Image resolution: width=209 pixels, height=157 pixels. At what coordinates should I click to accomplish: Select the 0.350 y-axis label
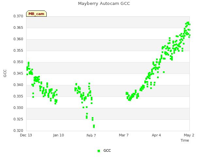[18, 62]
